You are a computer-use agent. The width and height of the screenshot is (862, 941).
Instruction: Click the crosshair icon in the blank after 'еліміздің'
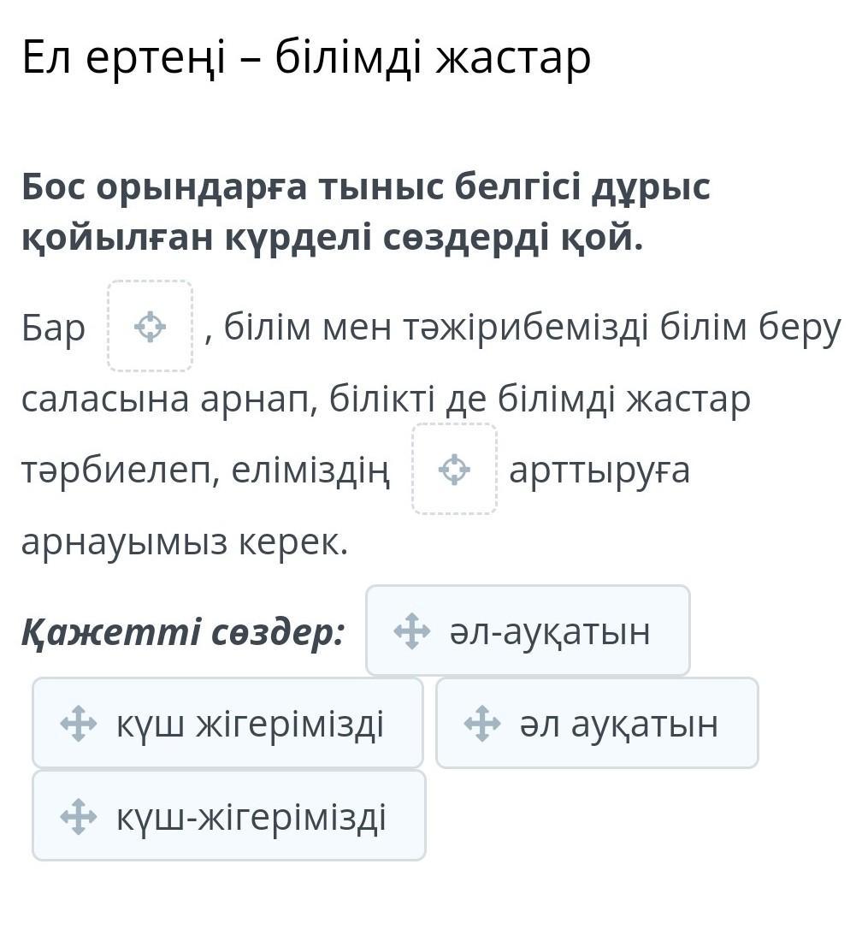[454, 470]
